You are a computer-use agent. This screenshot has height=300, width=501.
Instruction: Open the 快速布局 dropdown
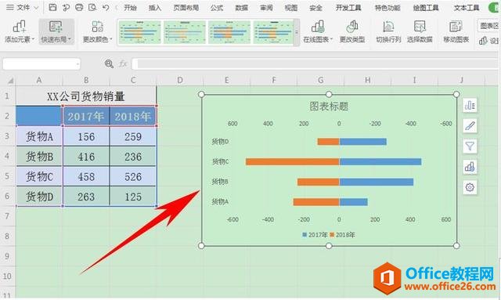click(56, 31)
